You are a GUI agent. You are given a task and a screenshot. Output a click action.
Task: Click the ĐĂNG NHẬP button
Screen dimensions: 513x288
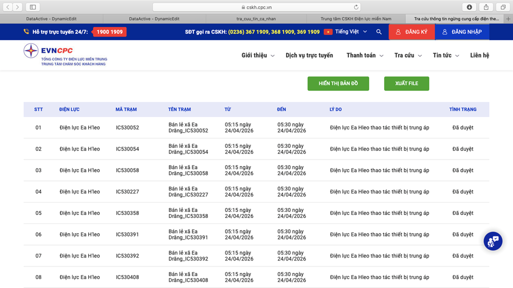click(462, 32)
